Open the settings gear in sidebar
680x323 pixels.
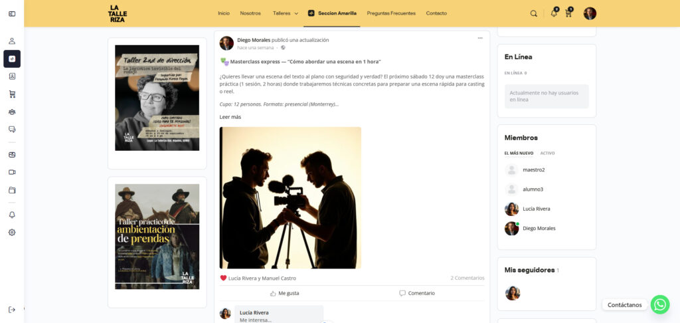[12, 233]
